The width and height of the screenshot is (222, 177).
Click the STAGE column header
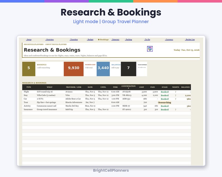pyautogui.click(x=165, y=87)
